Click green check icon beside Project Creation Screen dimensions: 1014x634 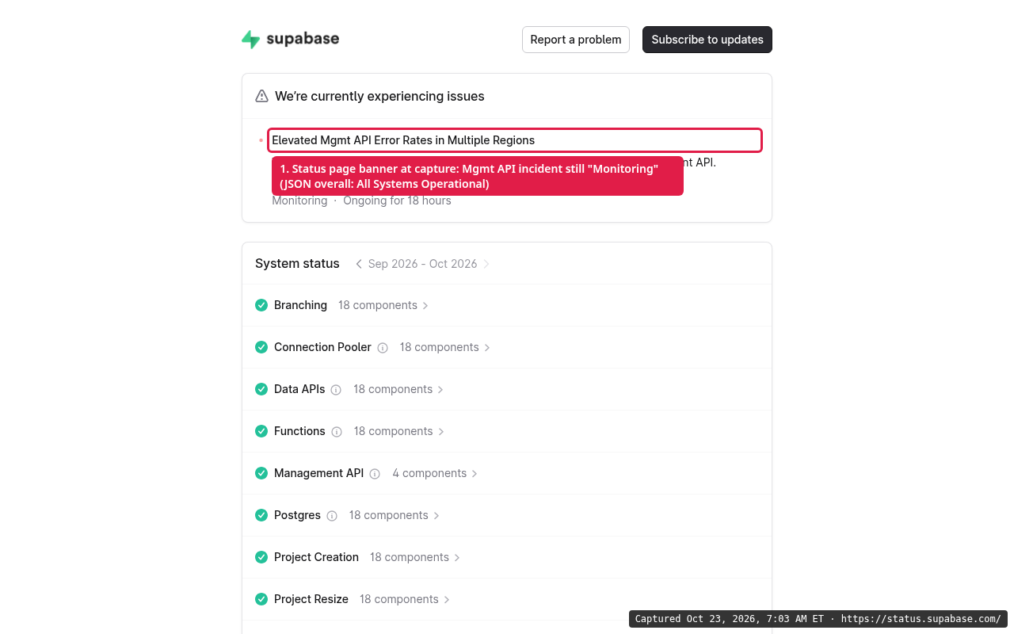tap(261, 557)
